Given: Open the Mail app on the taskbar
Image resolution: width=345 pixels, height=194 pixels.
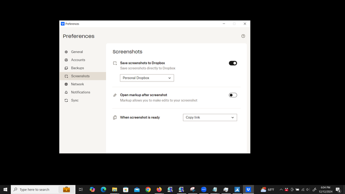Looking at the screenshot, I should [137, 189].
